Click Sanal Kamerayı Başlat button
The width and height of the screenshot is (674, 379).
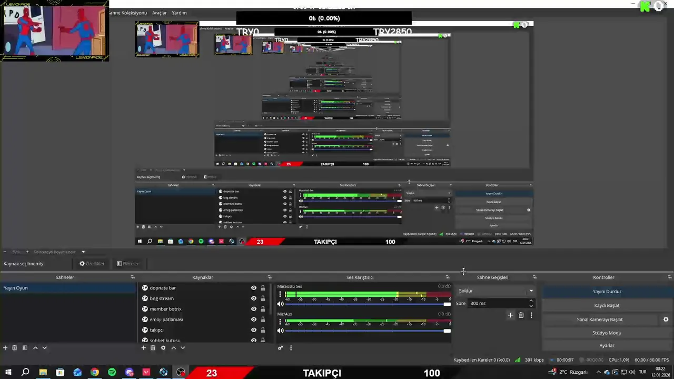(x=600, y=320)
